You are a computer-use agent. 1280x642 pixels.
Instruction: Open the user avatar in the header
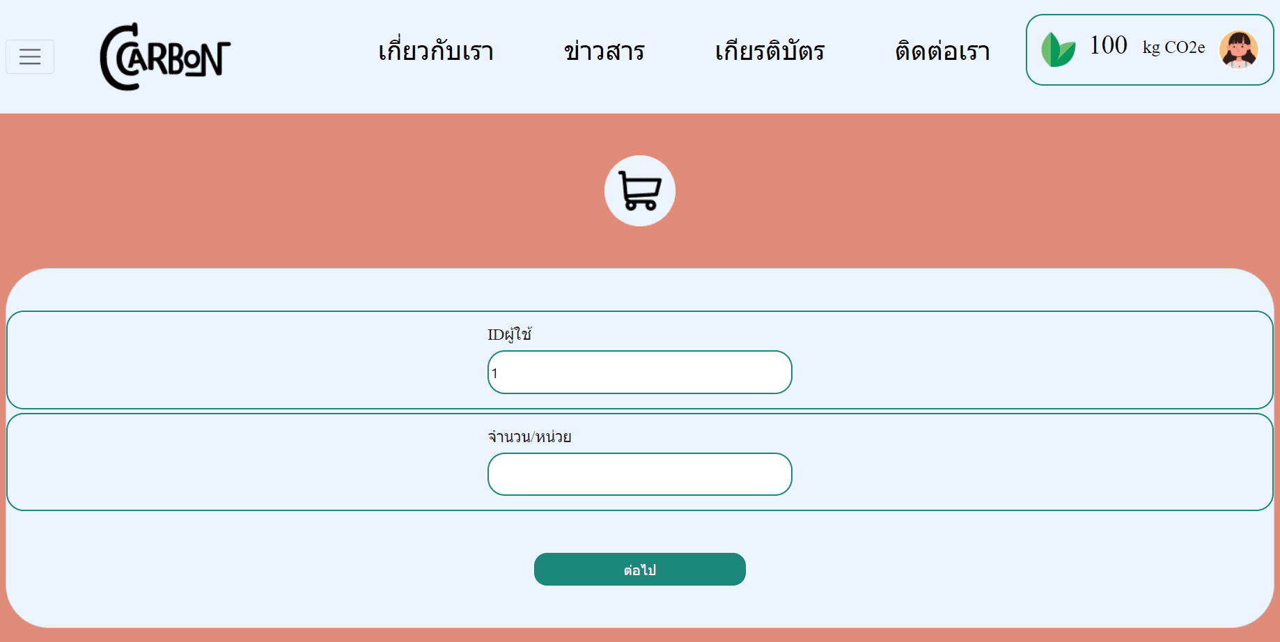[1238, 49]
